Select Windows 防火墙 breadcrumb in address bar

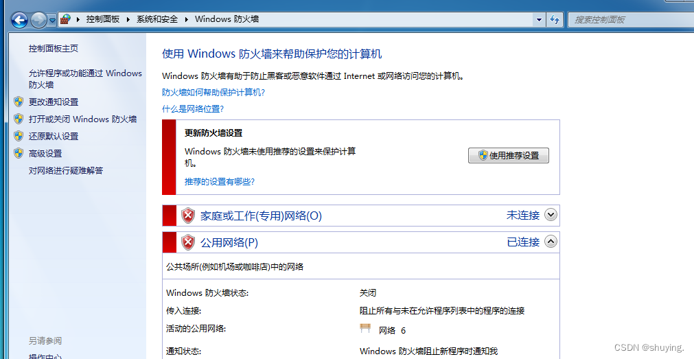[x=227, y=19]
